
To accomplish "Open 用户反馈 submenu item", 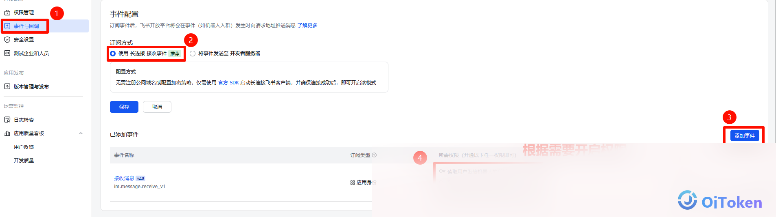I will pos(24,147).
